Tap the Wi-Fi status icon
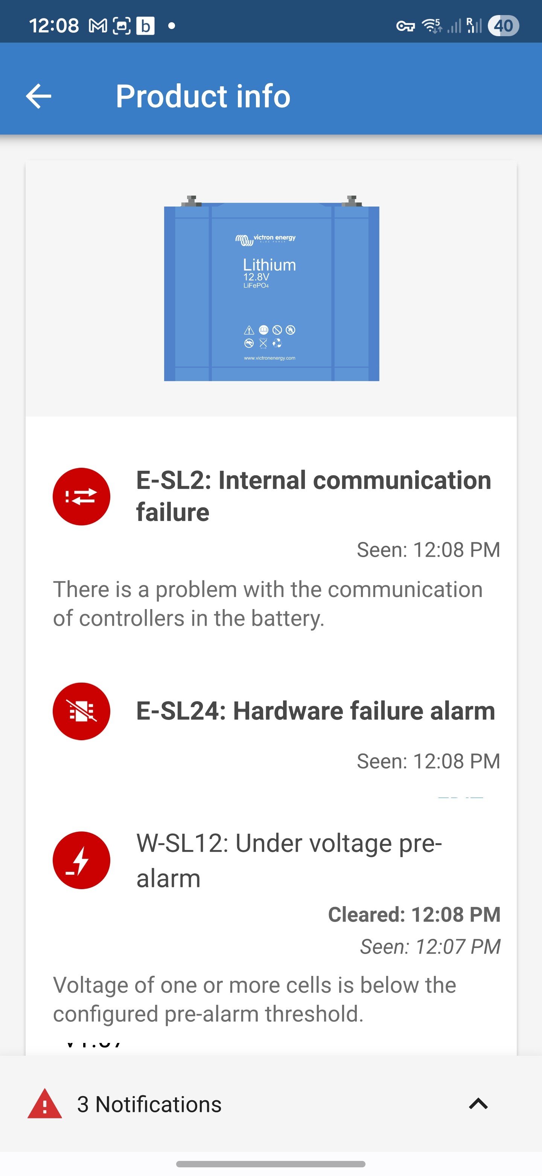 click(x=431, y=26)
